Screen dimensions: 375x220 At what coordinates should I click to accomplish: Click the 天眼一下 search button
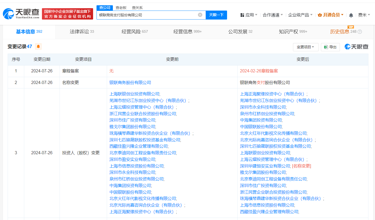point(216,15)
